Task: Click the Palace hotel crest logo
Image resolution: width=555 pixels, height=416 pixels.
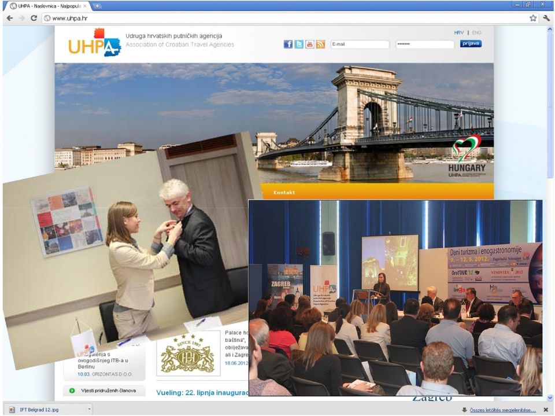Action: pyautogui.click(x=188, y=353)
